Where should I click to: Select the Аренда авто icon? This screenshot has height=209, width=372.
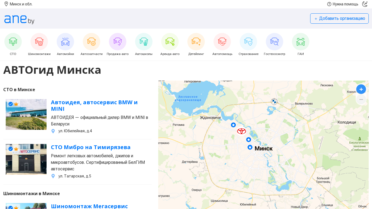pos(170,42)
